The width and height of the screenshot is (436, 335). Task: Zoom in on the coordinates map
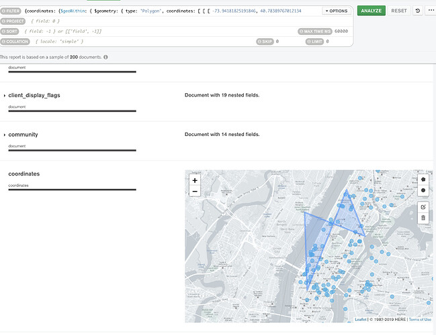[195, 180]
